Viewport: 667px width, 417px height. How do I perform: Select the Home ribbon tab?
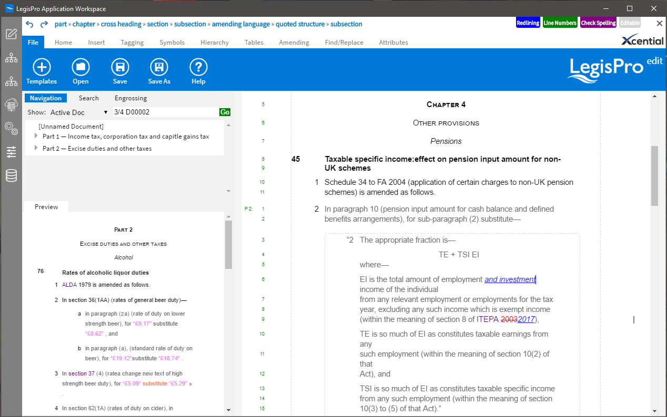[x=64, y=43]
